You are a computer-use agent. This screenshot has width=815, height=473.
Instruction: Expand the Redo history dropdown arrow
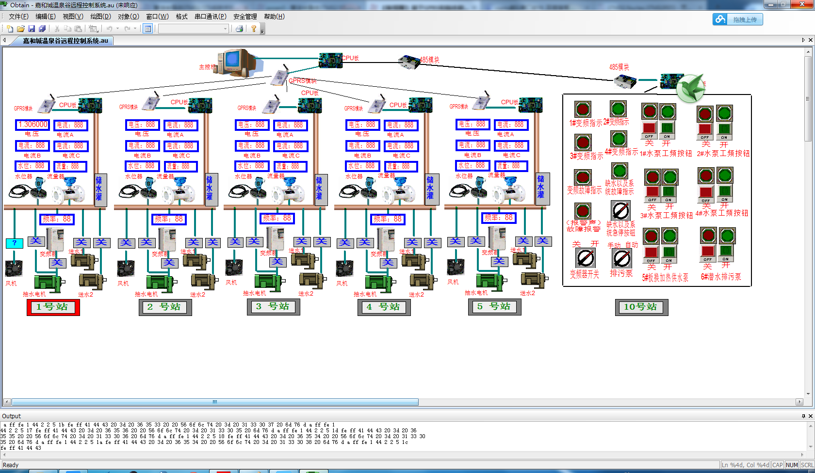coord(135,29)
